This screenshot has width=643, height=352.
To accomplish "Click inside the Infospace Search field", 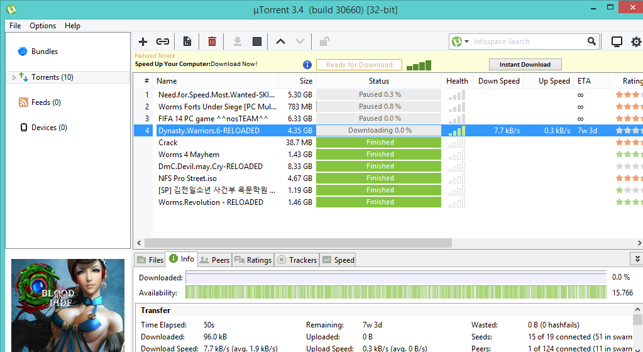I will click(529, 41).
